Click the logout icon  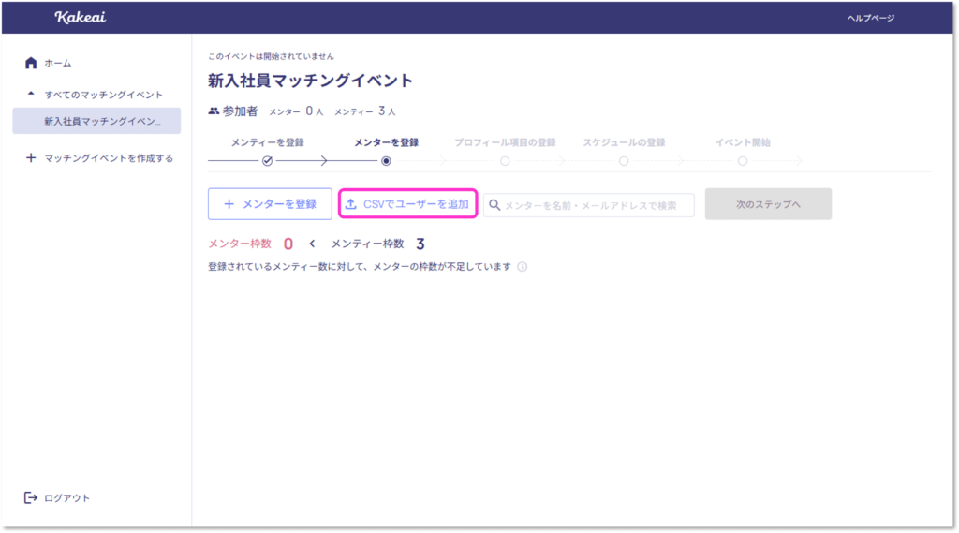point(31,497)
